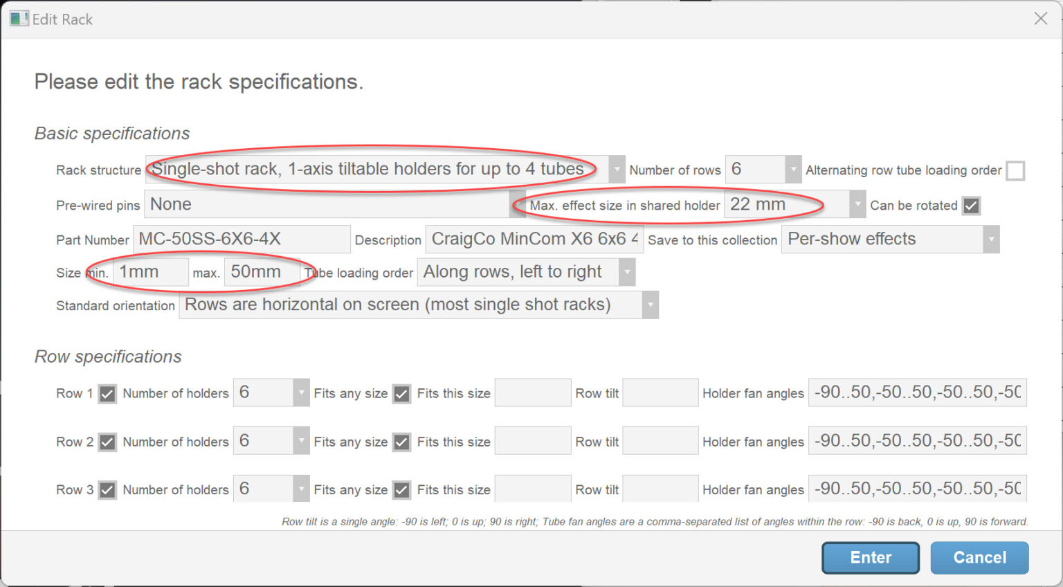The height and width of the screenshot is (587, 1063).
Task: Expand the Number of rows dropdown
Action: [x=792, y=170]
